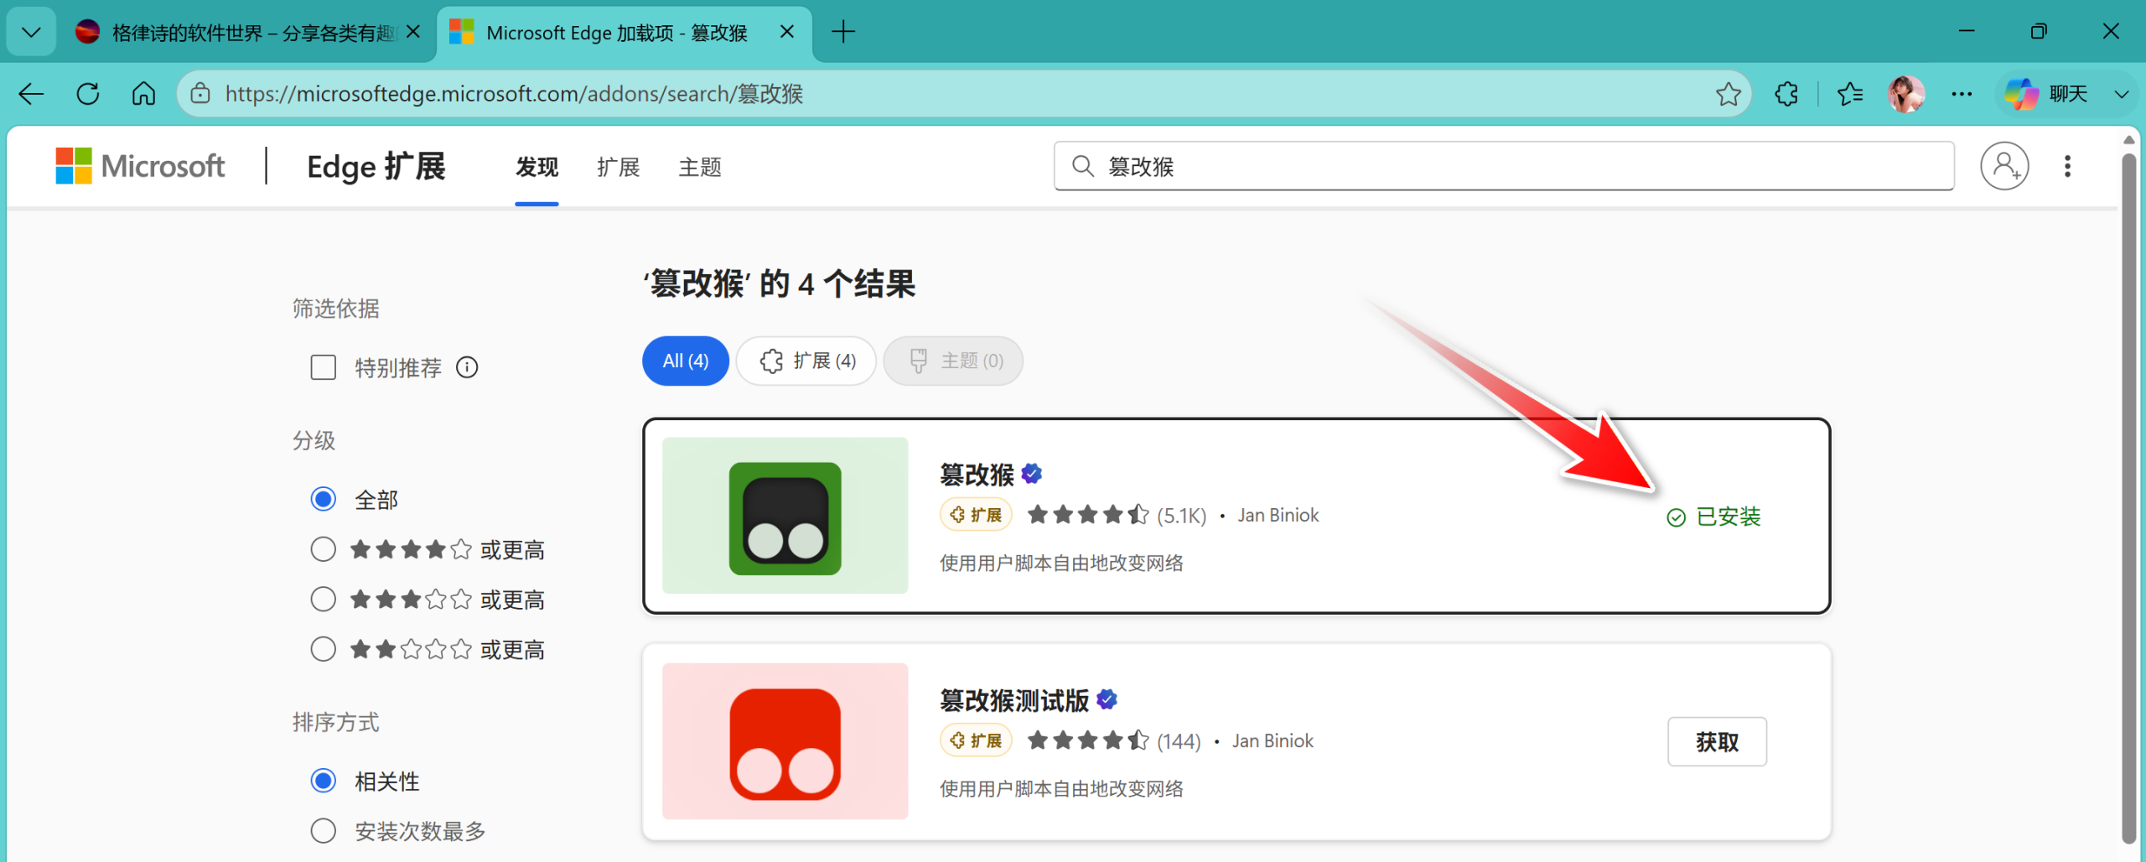Open the page's three-dot more options menu
The image size is (2146, 862).
coord(2067,166)
